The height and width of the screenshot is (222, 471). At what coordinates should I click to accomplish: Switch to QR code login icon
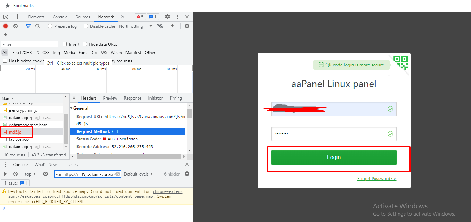[x=401, y=63]
